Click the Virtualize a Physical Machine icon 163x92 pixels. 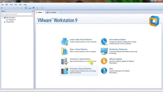pos(65,71)
